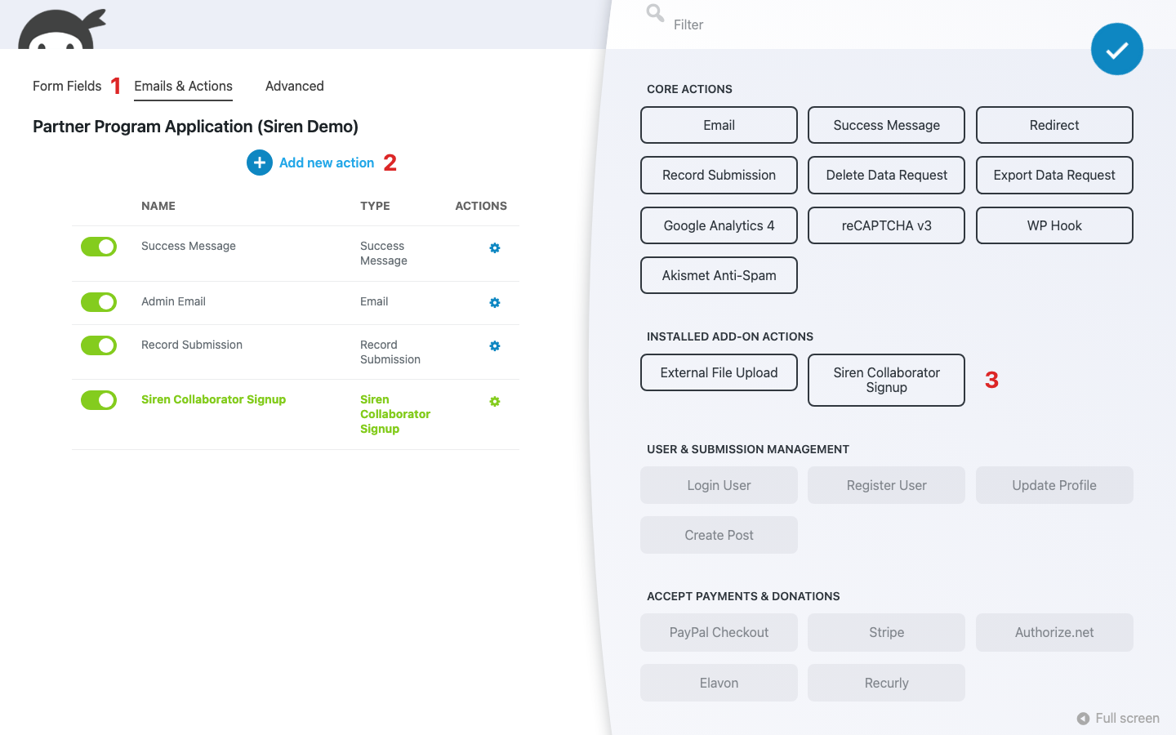The width and height of the screenshot is (1176, 735).
Task: Add Record Submission from core actions
Action: pyautogui.click(x=719, y=175)
